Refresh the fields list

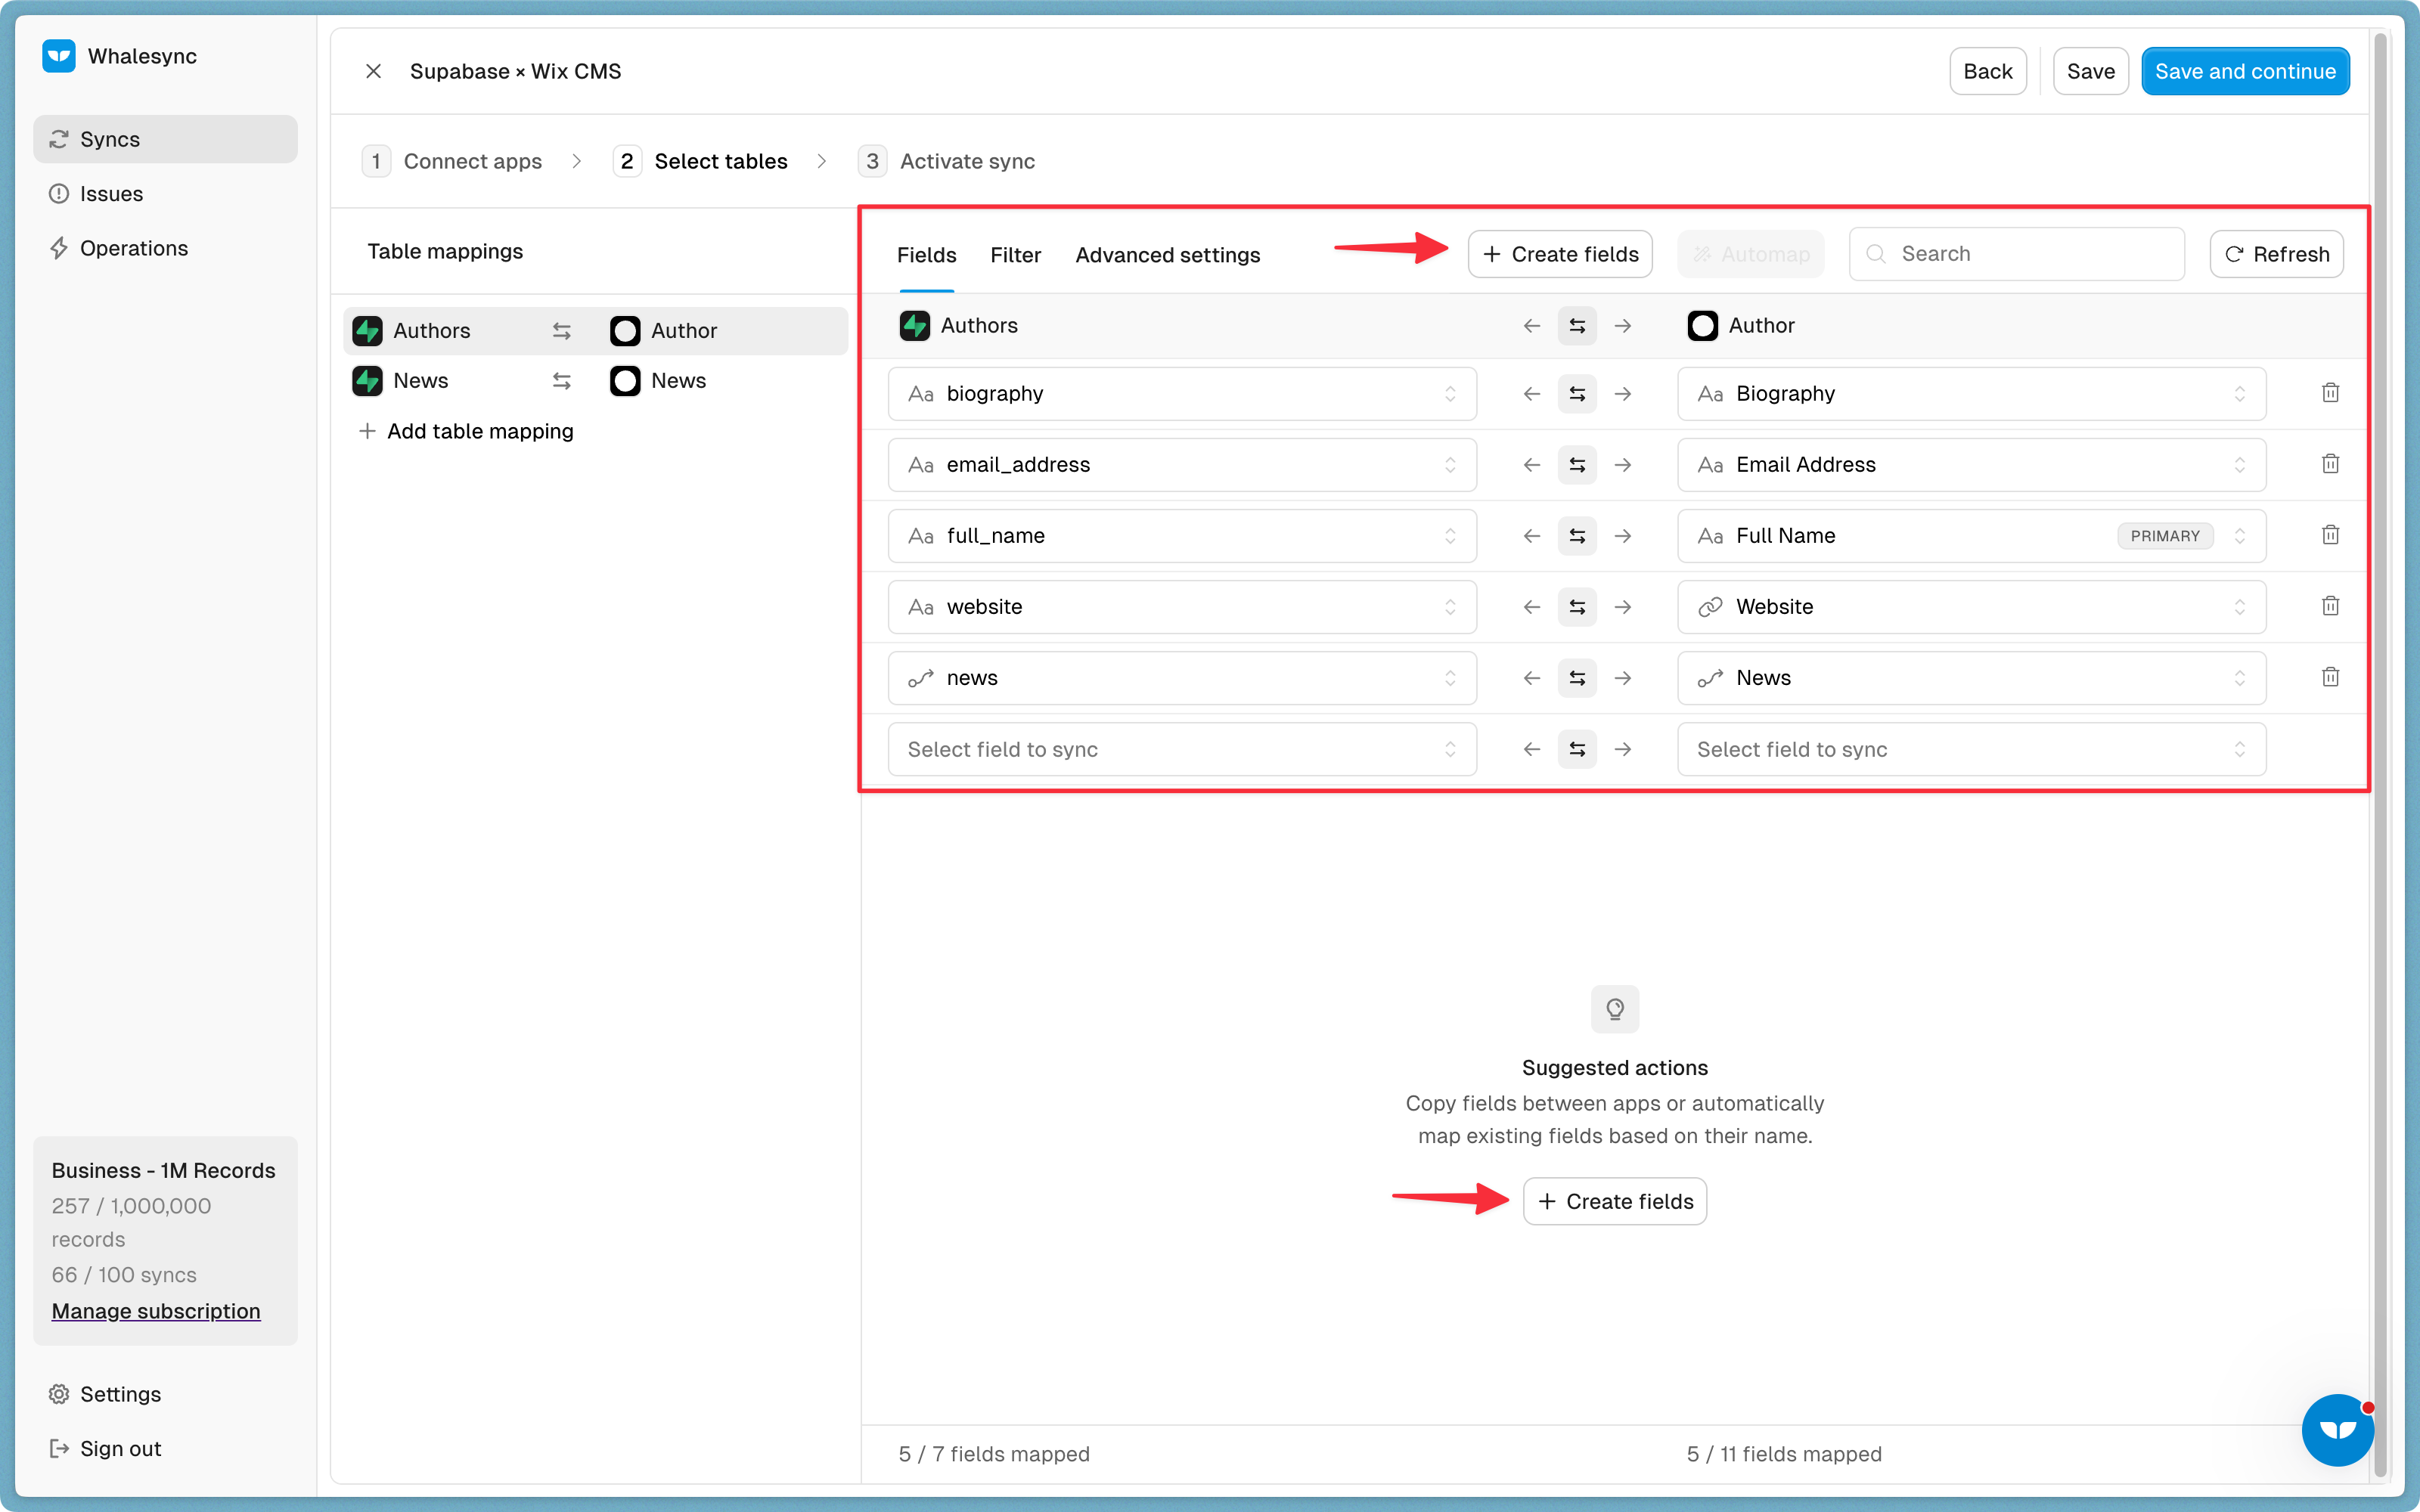2276,254
